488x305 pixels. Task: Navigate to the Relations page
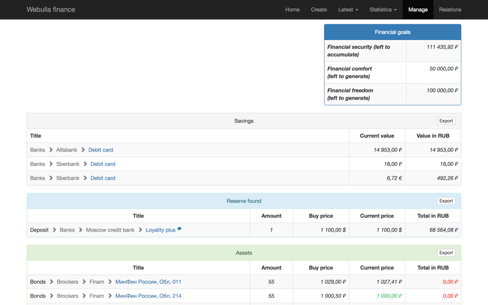[x=450, y=10]
